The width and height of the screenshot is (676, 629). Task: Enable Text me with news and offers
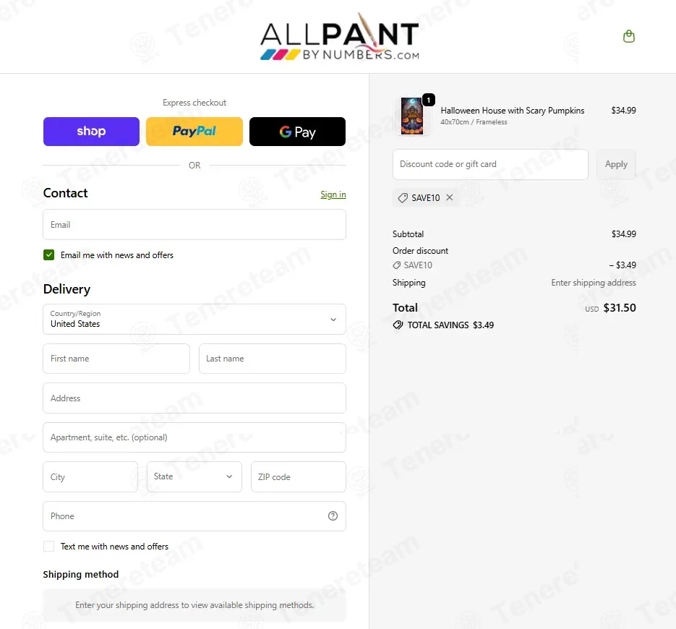[x=48, y=547]
